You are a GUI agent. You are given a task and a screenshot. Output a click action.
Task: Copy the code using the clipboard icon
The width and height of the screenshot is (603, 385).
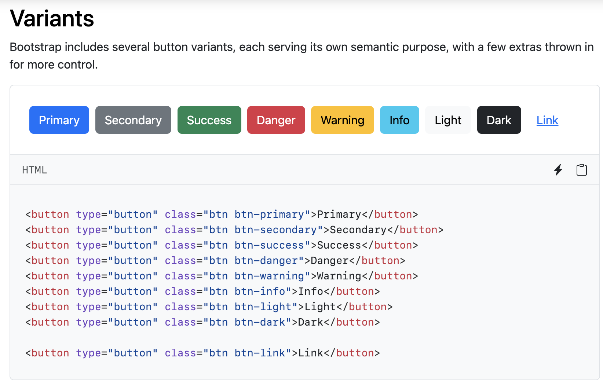click(582, 170)
